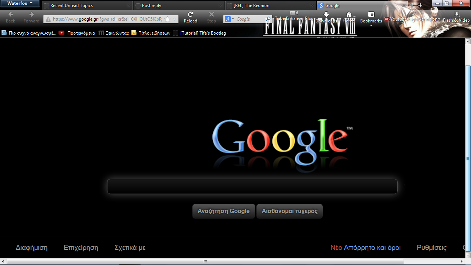471x265 pixels.
Task: Click the Αναζήτηση Google button
Action: tap(223, 211)
